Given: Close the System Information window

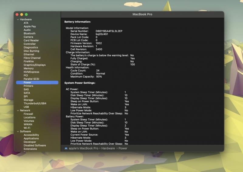Looking at the screenshot, I should click(17, 15).
